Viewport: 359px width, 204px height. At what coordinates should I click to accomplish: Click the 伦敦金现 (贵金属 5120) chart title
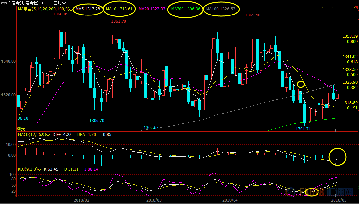(29, 3)
